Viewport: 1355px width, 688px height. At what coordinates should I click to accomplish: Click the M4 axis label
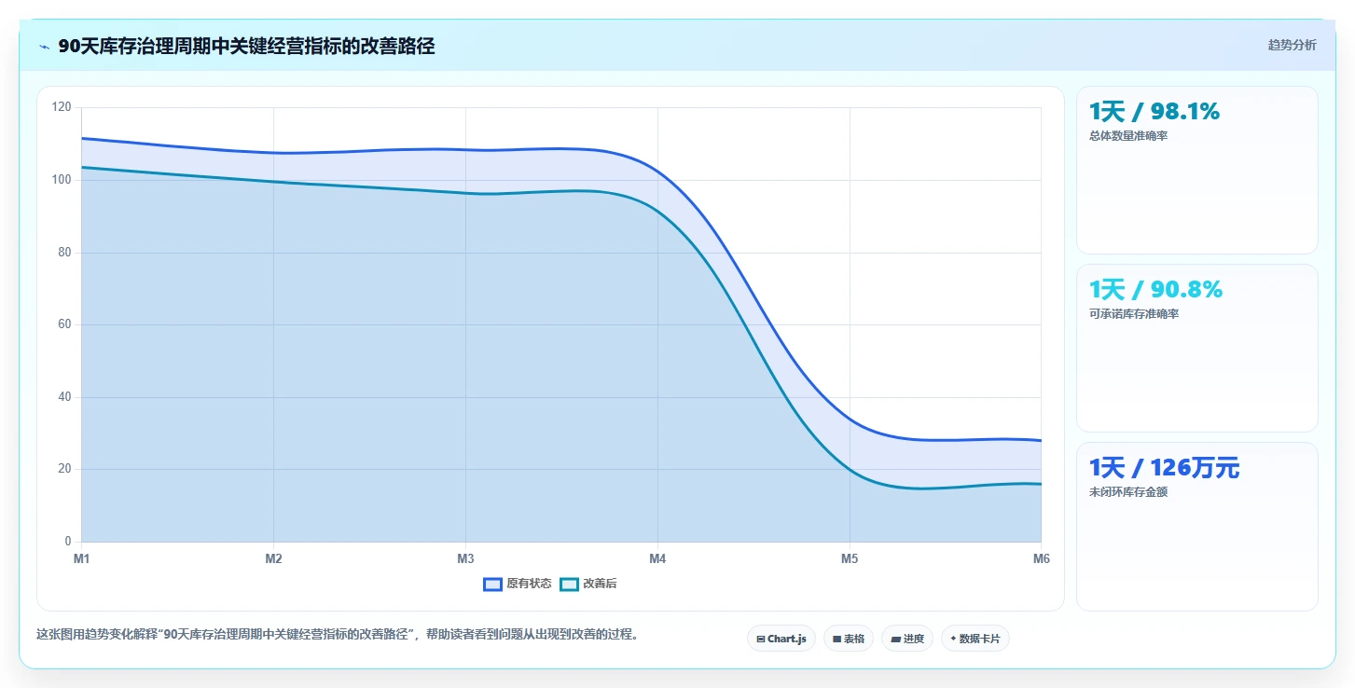(x=657, y=558)
